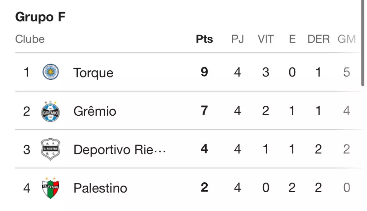This screenshot has width=367, height=211.
Task: Click the vertical scrollbar thumb
Action: 363,43
